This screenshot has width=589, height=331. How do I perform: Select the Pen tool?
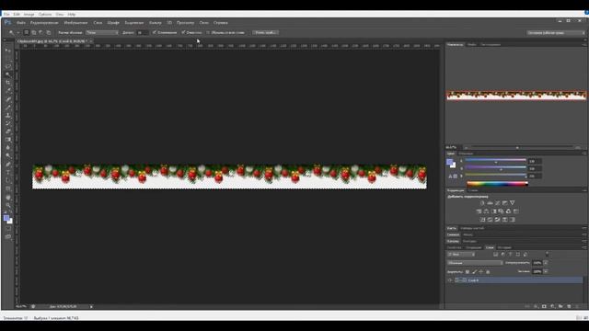[8, 165]
